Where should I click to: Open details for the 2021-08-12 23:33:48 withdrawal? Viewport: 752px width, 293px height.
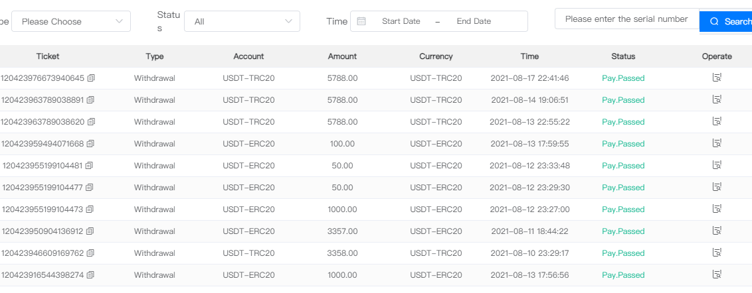click(717, 165)
